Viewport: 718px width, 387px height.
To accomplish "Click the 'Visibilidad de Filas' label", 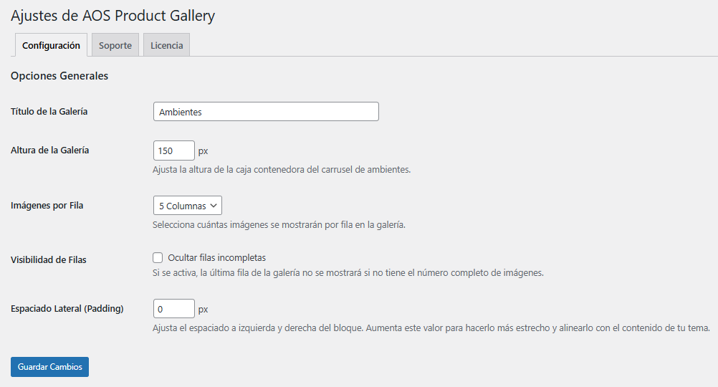I will (x=49, y=260).
